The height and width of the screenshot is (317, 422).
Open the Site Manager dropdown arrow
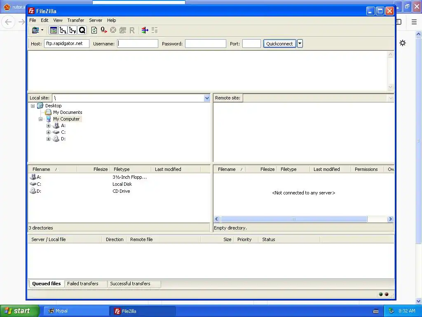click(x=42, y=30)
